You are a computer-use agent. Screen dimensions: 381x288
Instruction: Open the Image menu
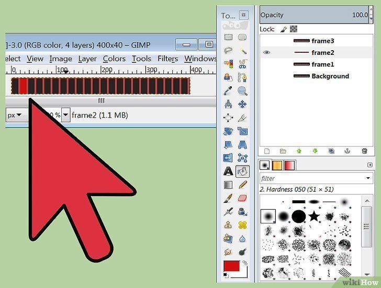(x=61, y=59)
